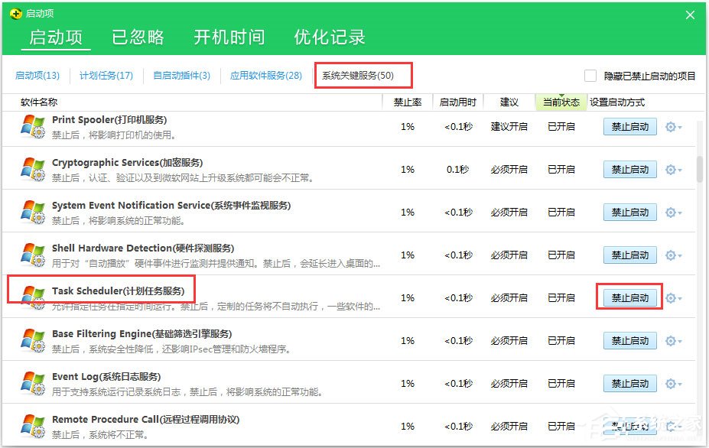The width and height of the screenshot is (709, 448).
Task: Switch to the 已忽略 tab
Action: 138,37
